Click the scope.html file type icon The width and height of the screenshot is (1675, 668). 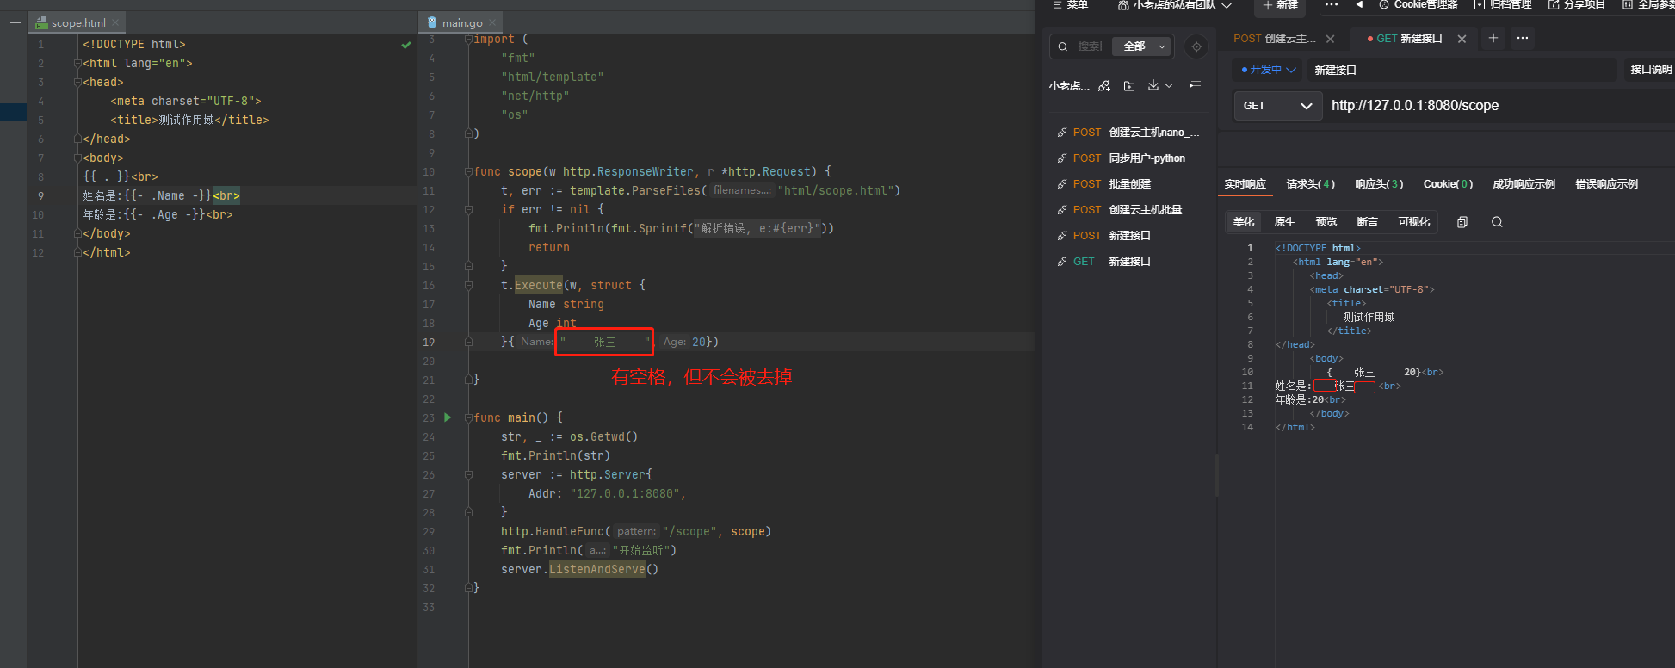tap(41, 22)
